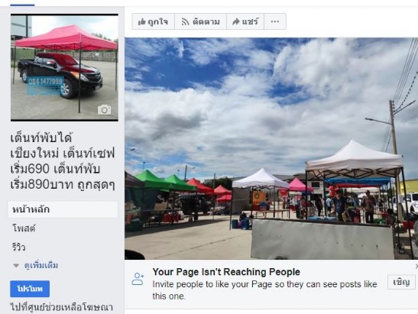Select the หน้าหลัก (Home) sidebar tab

pos(63,209)
